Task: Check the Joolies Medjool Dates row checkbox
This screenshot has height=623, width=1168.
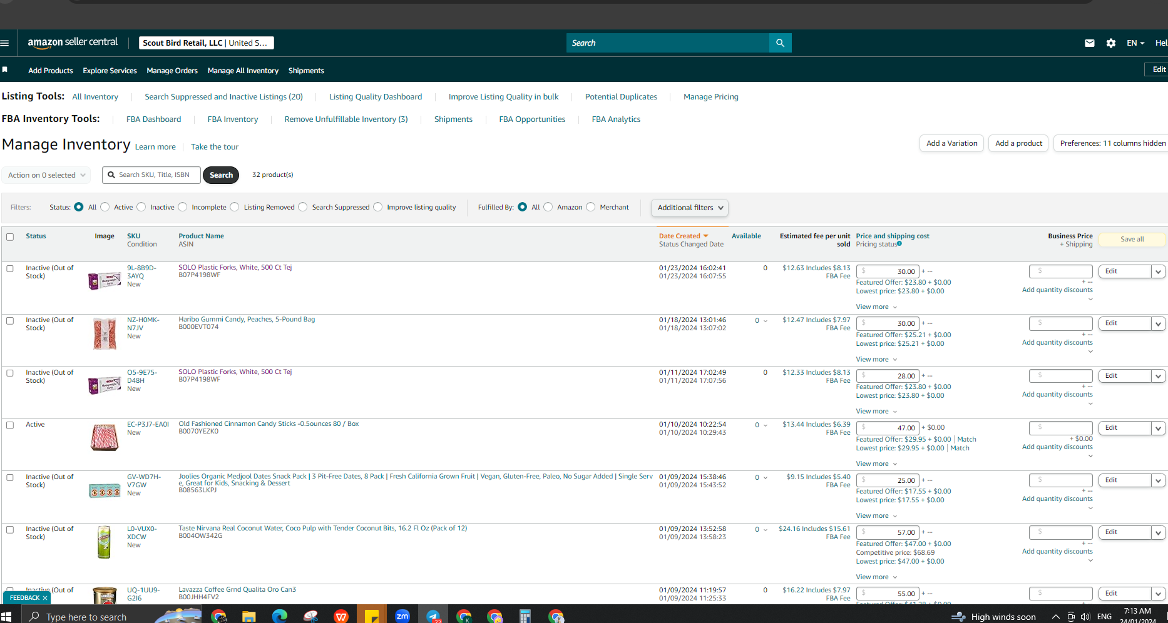Action: click(x=10, y=478)
